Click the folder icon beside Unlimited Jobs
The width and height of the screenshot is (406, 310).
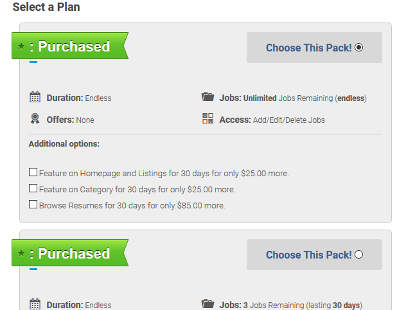tap(207, 96)
